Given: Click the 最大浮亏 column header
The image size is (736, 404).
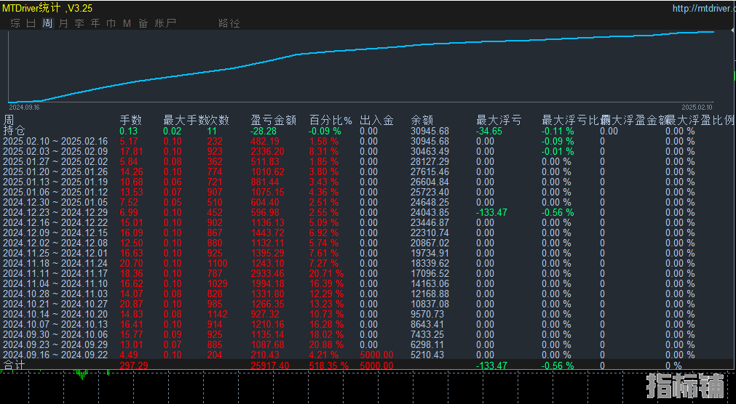Looking at the screenshot, I should 499,120.
